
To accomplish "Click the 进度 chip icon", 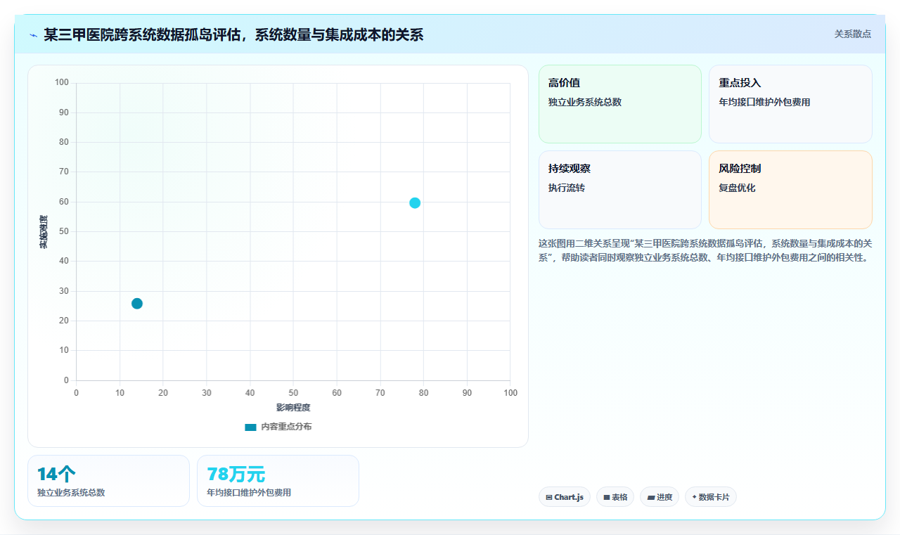I will click(651, 498).
